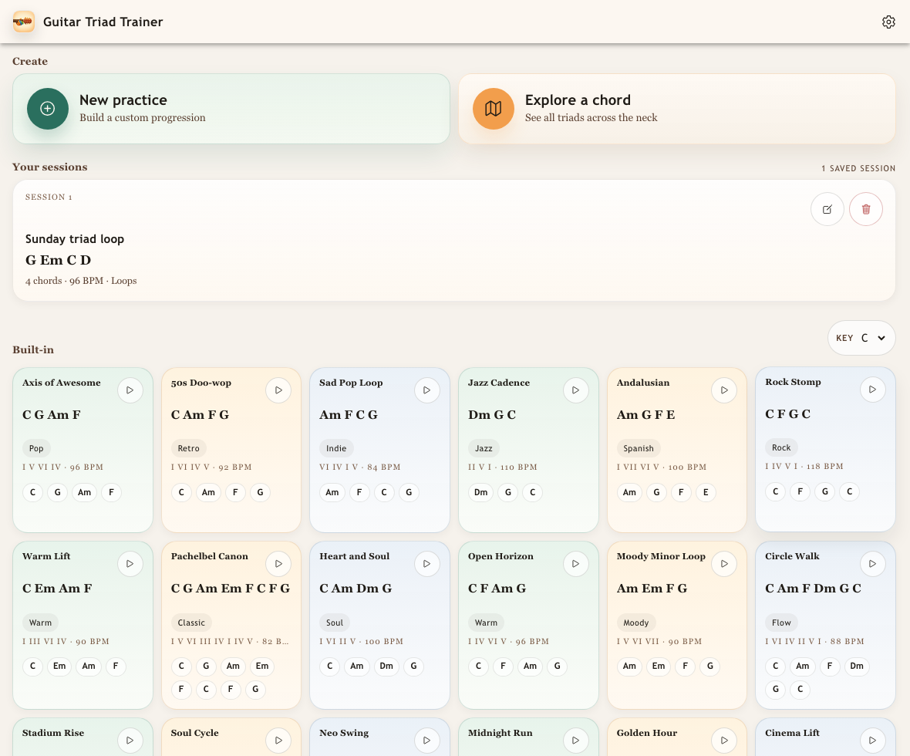Click the Retro tag on 50s Doo-wop
910x756 pixels.
189,448
